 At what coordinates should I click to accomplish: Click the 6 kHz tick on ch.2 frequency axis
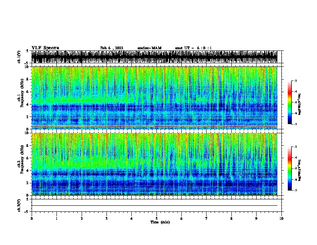pos(28,158)
